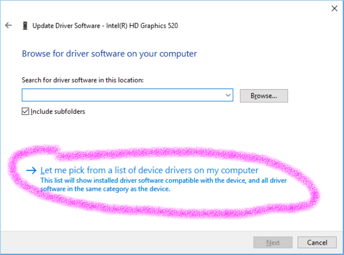The width and height of the screenshot is (344, 255).
Task: Click inside the driver location text field
Action: pos(122,95)
